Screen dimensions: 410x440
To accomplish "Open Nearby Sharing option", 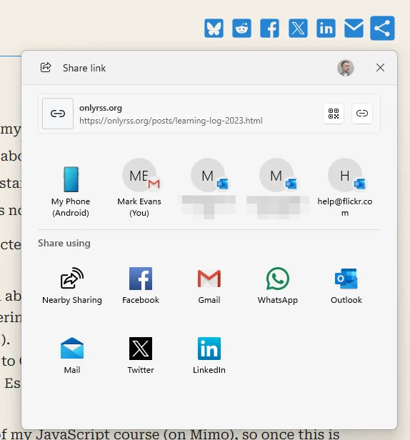I will tap(72, 286).
